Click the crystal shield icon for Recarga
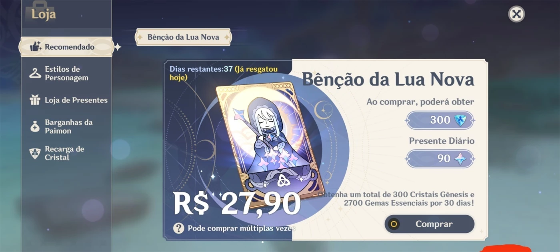The height and width of the screenshot is (252, 560). click(35, 153)
